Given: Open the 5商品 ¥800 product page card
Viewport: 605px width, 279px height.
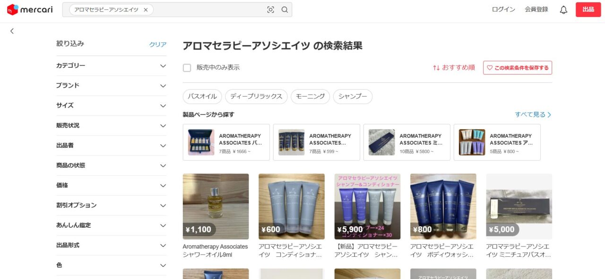Looking at the screenshot, I should 497,142.
